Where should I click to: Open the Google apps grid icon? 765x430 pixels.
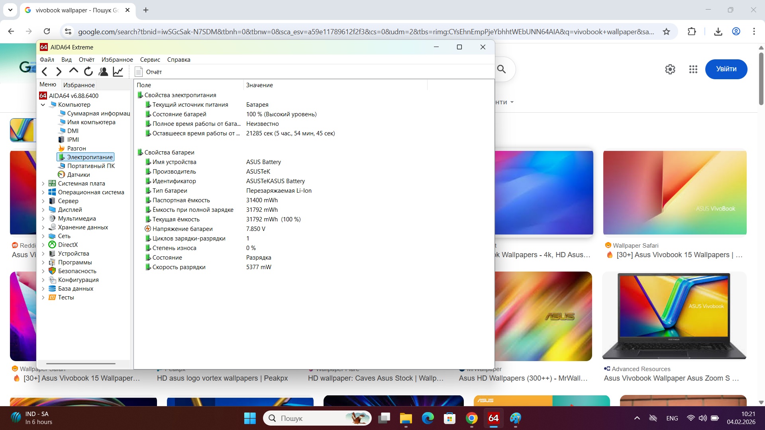point(693,69)
